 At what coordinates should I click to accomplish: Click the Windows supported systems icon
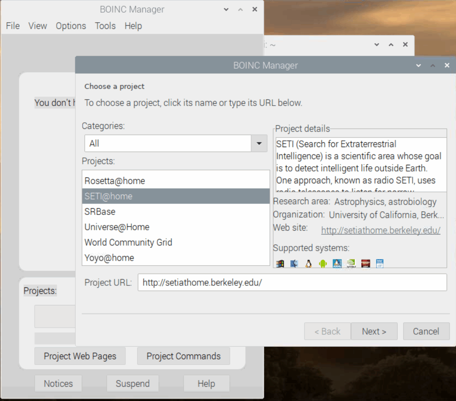(x=280, y=263)
